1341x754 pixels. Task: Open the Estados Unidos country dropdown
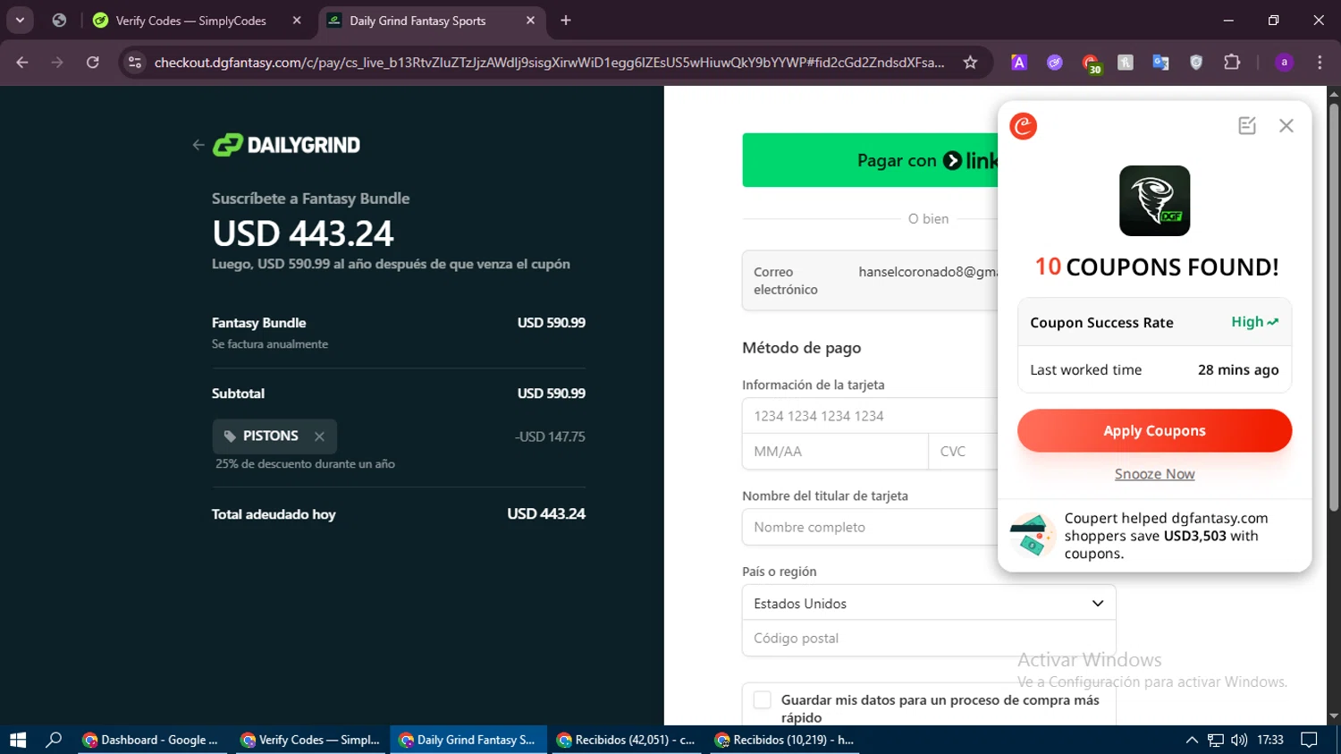point(929,604)
